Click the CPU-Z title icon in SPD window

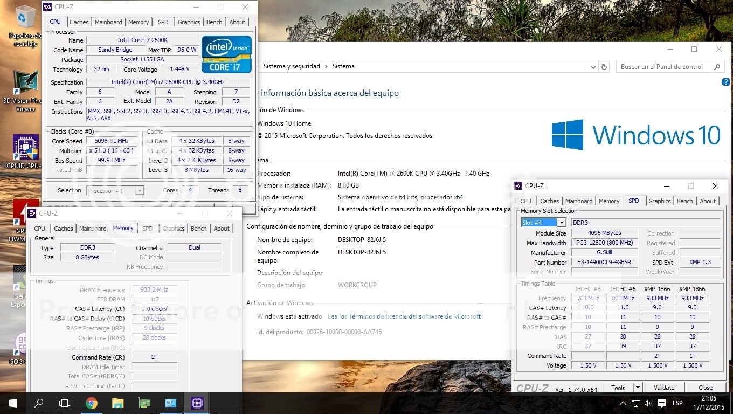point(518,186)
